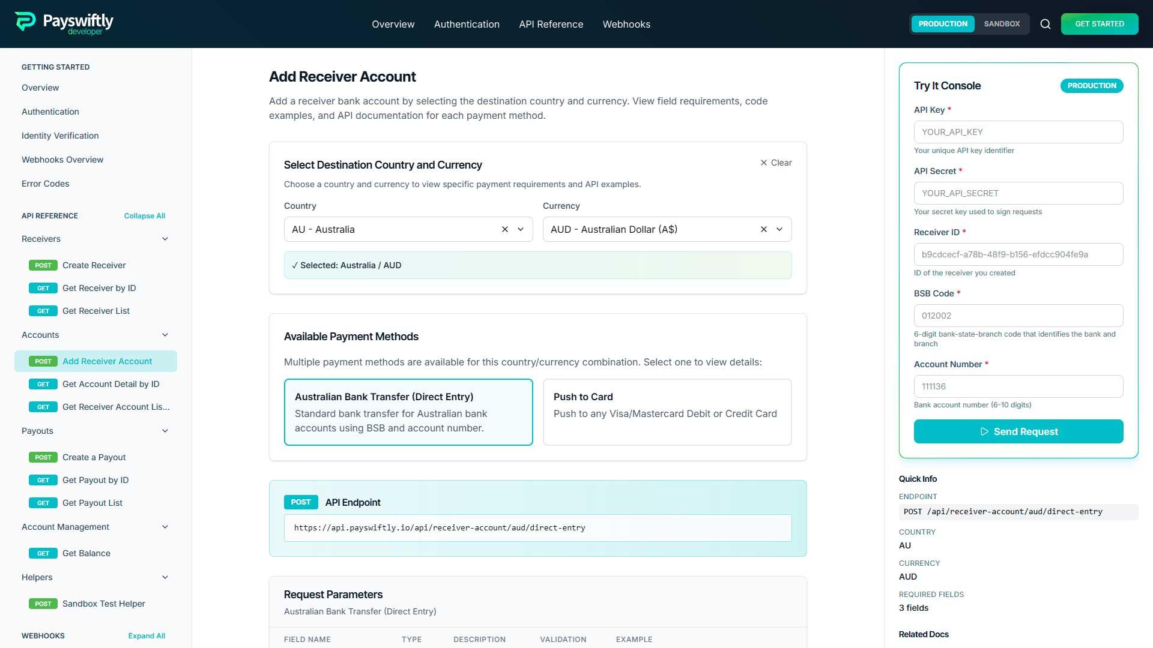
Task: Open the Authentication page from top menu
Action: click(x=467, y=24)
